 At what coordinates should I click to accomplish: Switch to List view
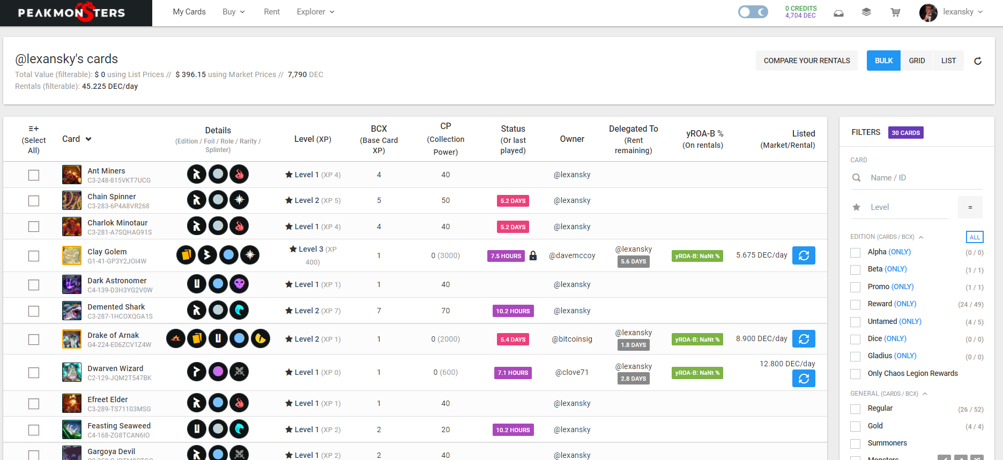tap(948, 61)
